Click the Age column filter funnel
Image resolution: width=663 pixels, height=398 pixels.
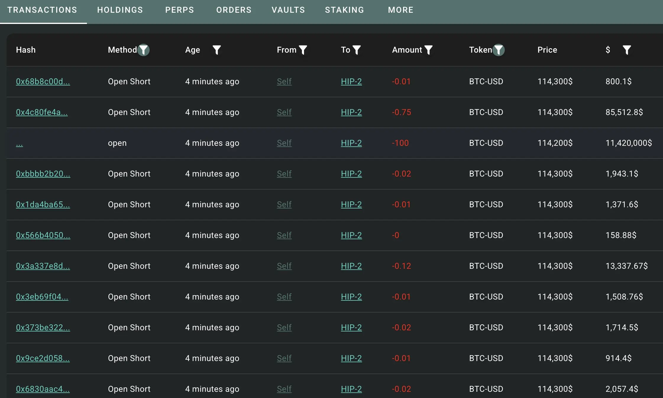click(217, 50)
